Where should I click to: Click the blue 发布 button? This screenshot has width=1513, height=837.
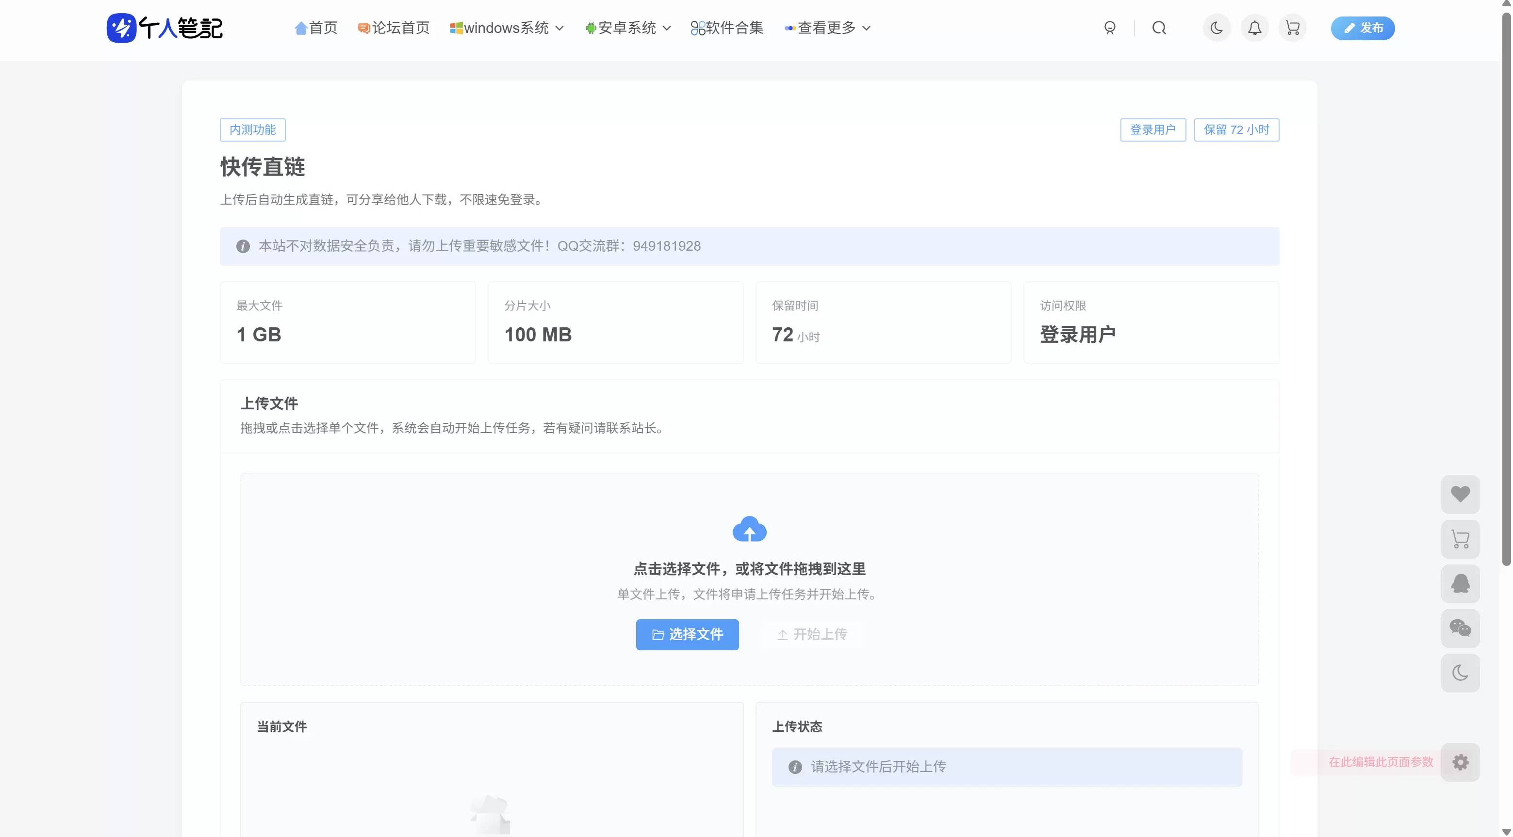click(x=1363, y=28)
